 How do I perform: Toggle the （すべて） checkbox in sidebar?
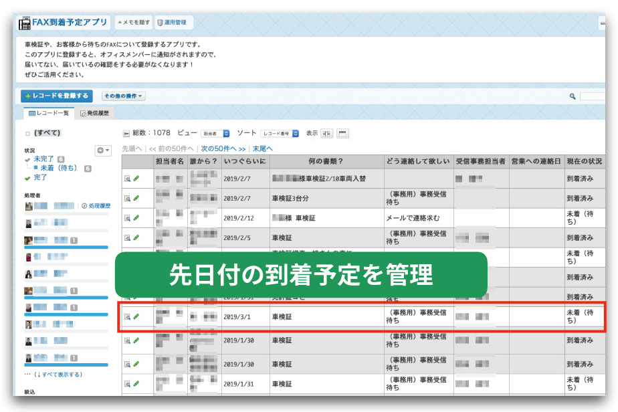click(x=27, y=134)
